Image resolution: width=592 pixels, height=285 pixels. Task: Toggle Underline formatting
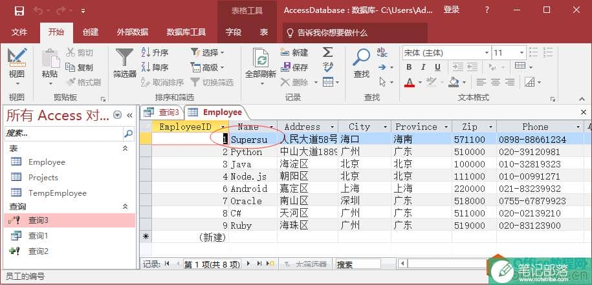[437, 67]
